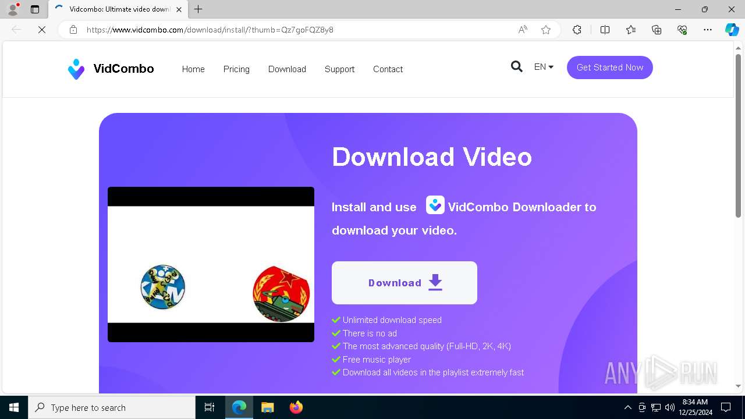The height and width of the screenshot is (419, 745).
Task: Open the Copilot sidebar
Action: point(732,30)
